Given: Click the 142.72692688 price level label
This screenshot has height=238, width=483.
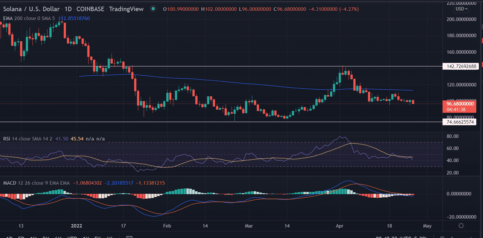Looking at the screenshot, I should [459, 66].
